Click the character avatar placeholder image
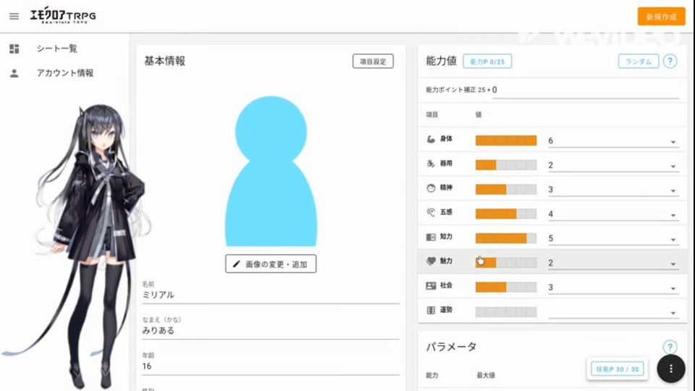This screenshot has height=391, width=695. tap(271, 171)
